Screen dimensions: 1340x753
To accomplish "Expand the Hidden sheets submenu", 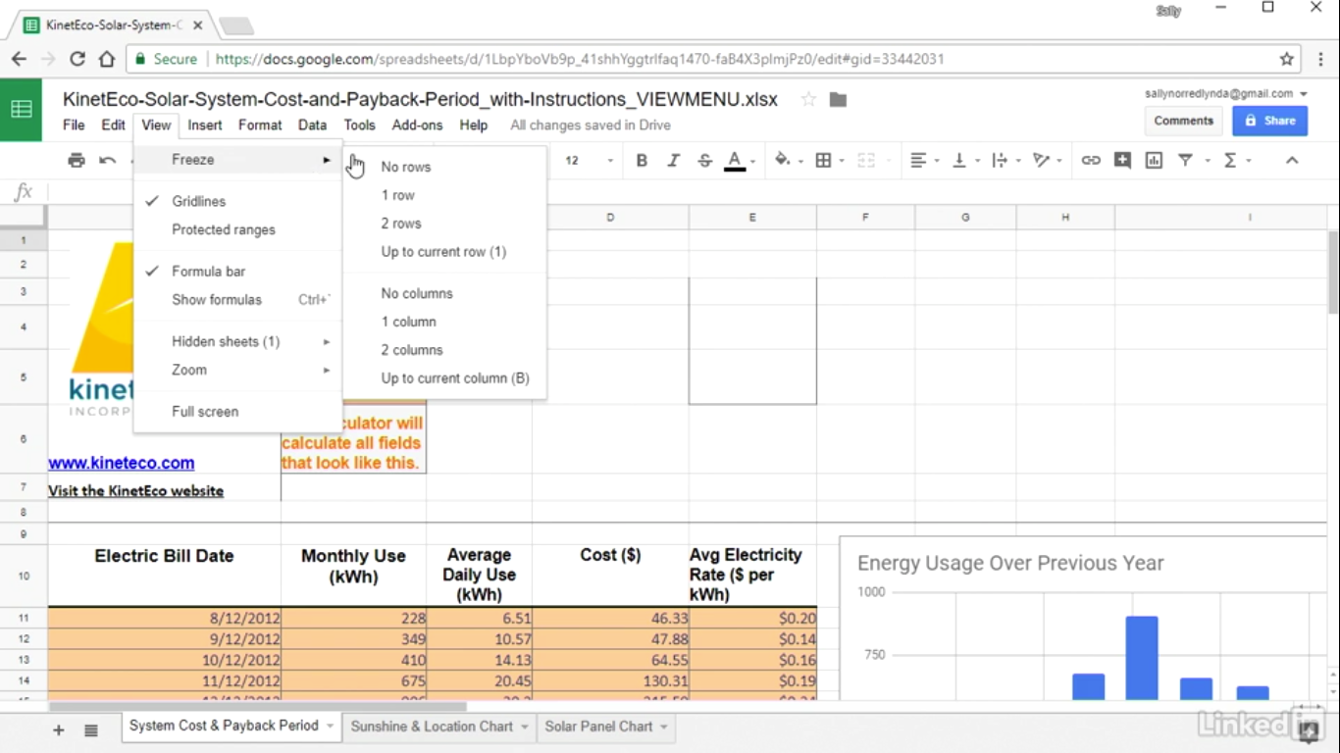I will 237,341.
